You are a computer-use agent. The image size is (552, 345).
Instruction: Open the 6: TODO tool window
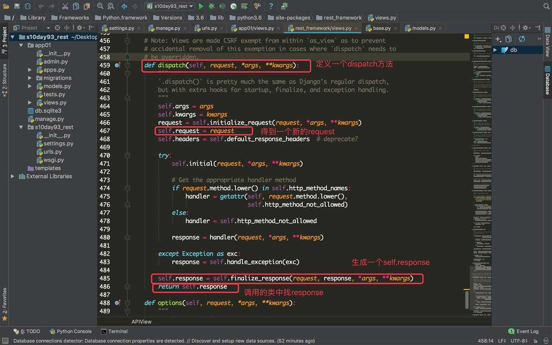click(27, 332)
